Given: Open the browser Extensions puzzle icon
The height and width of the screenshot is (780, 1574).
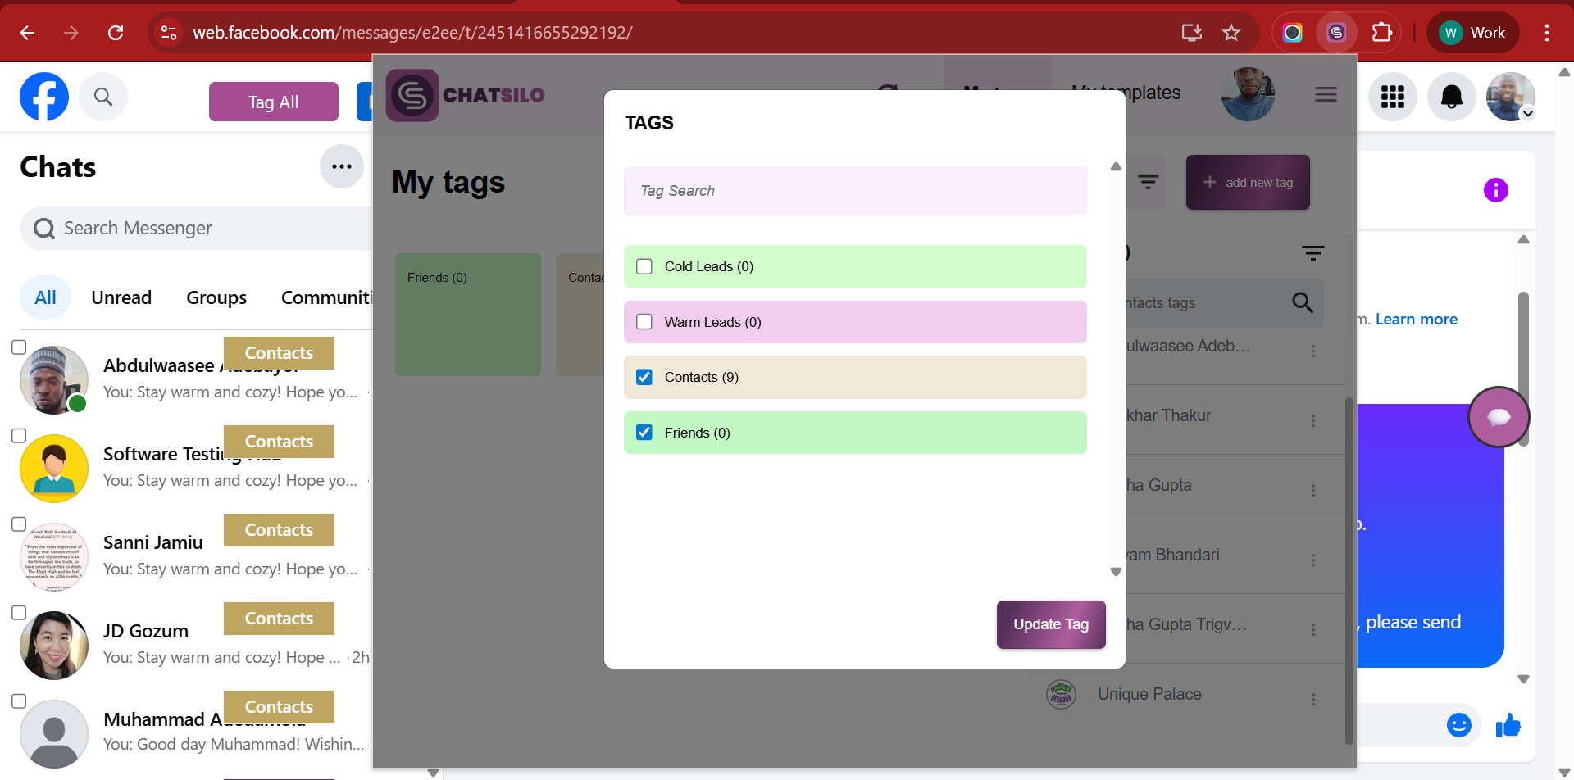Looking at the screenshot, I should click(x=1381, y=33).
